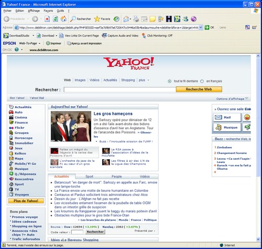Expand the EPSON Web-To-Page dropdown

[39, 44]
